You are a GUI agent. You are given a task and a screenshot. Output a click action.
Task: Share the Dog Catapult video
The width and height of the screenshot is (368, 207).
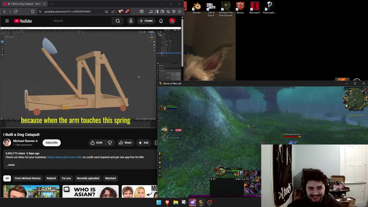tap(125, 143)
